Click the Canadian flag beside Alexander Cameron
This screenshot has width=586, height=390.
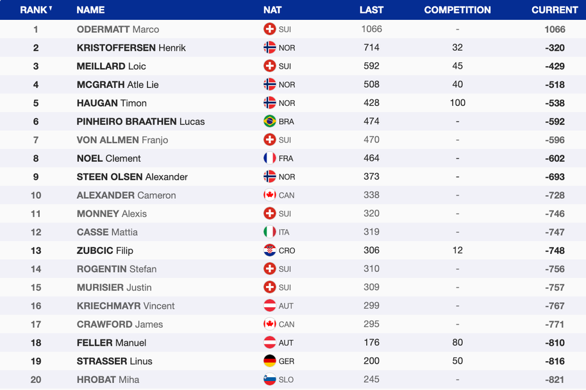click(x=270, y=195)
